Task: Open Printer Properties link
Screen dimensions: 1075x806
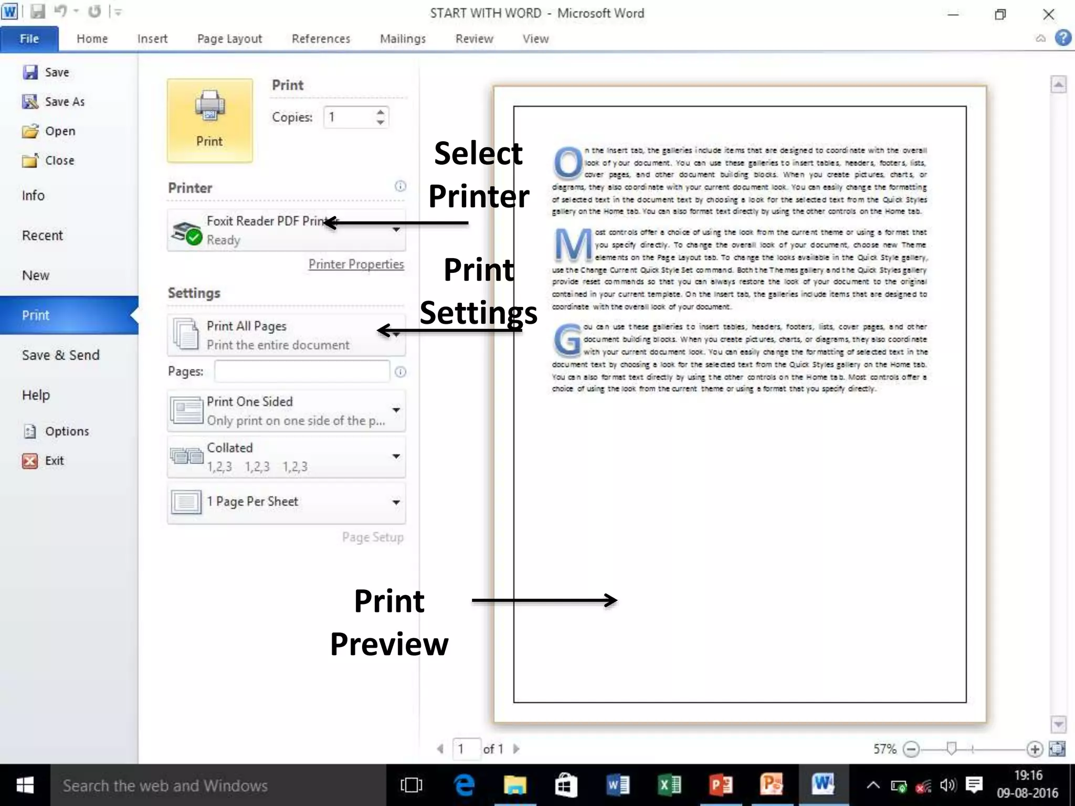Action: coord(356,264)
